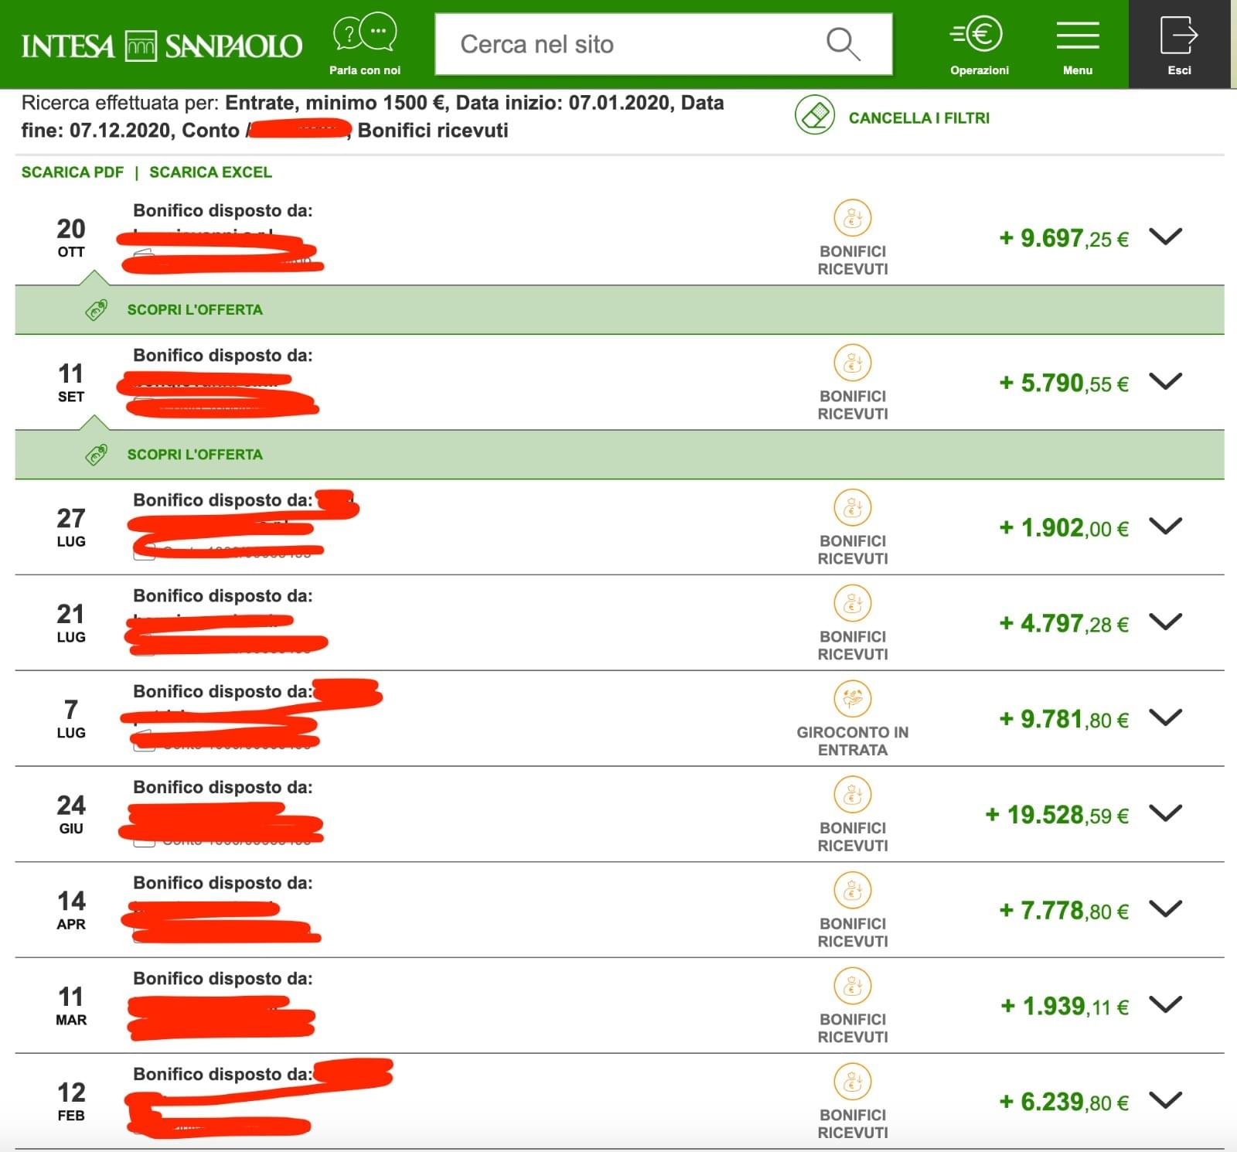Expand the 9.697,25 € transaction chevron

click(x=1165, y=236)
